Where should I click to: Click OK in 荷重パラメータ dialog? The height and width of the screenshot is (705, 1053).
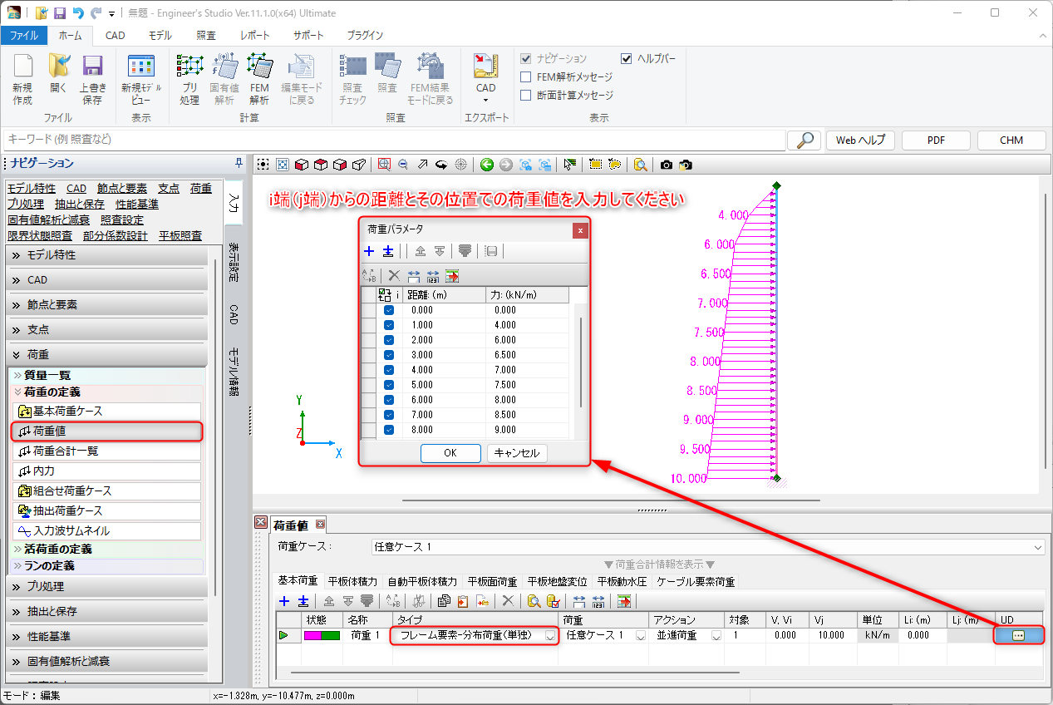pos(450,453)
